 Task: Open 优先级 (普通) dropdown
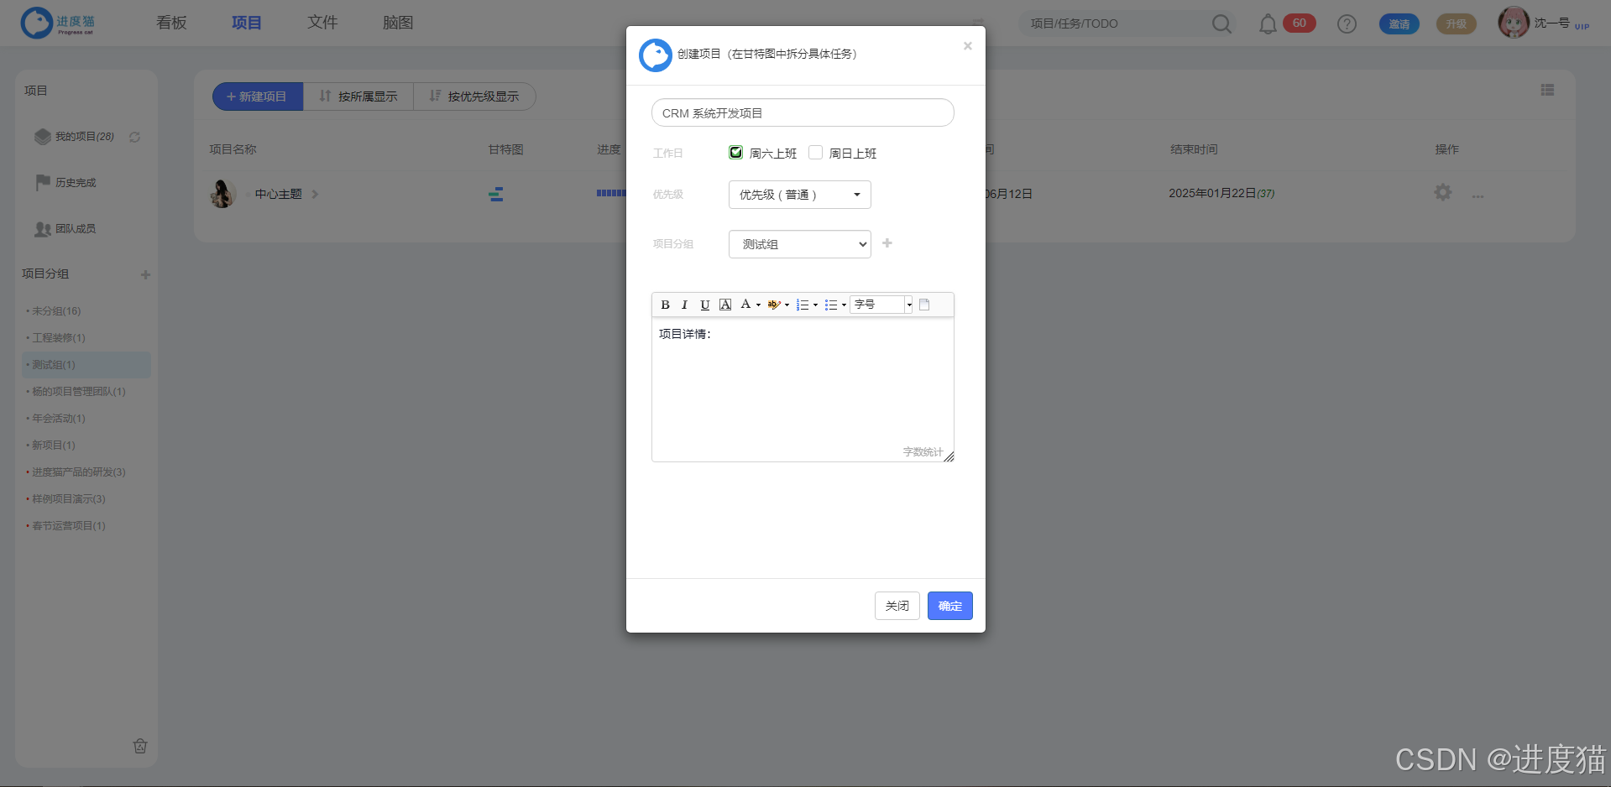(799, 195)
